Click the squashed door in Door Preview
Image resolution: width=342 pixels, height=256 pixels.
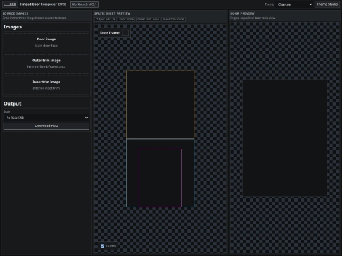click(285, 138)
